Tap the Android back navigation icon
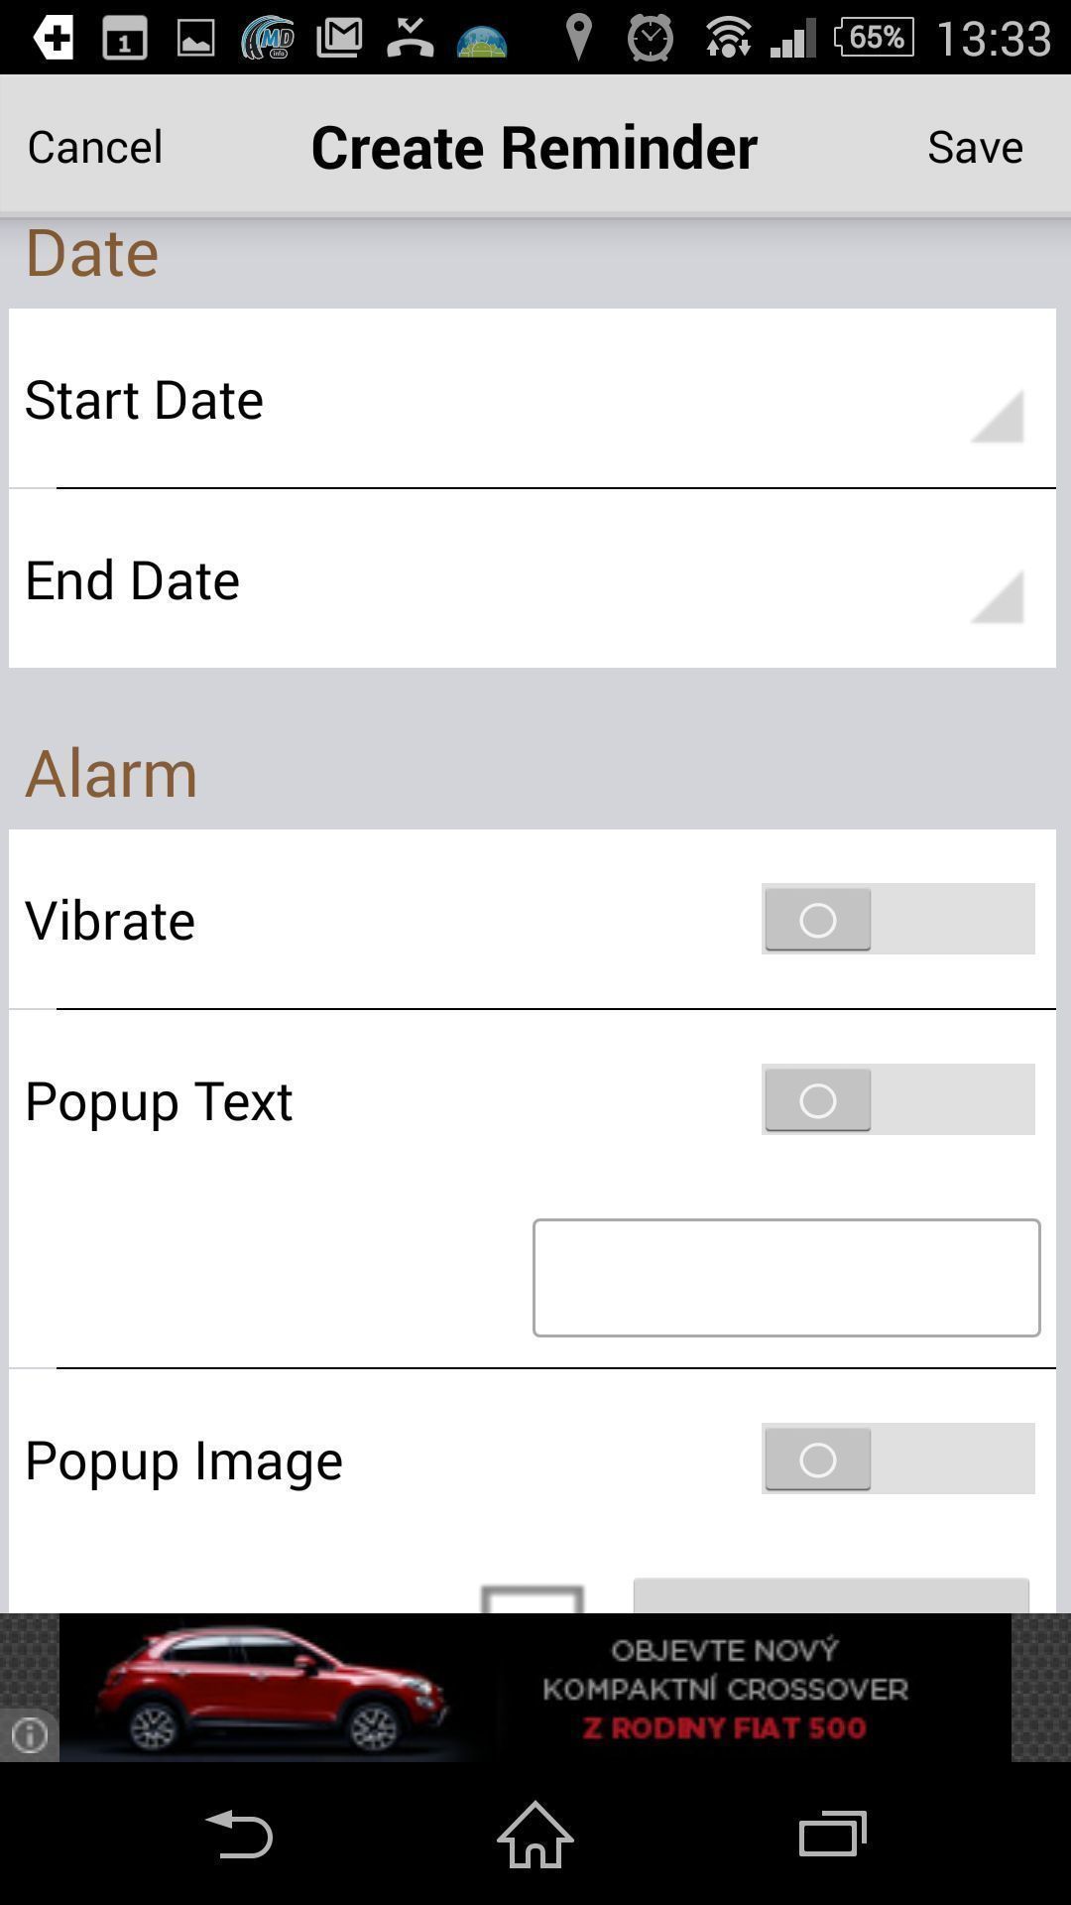Image resolution: width=1071 pixels, height=1905 pixels. (x=238, y=1834)
